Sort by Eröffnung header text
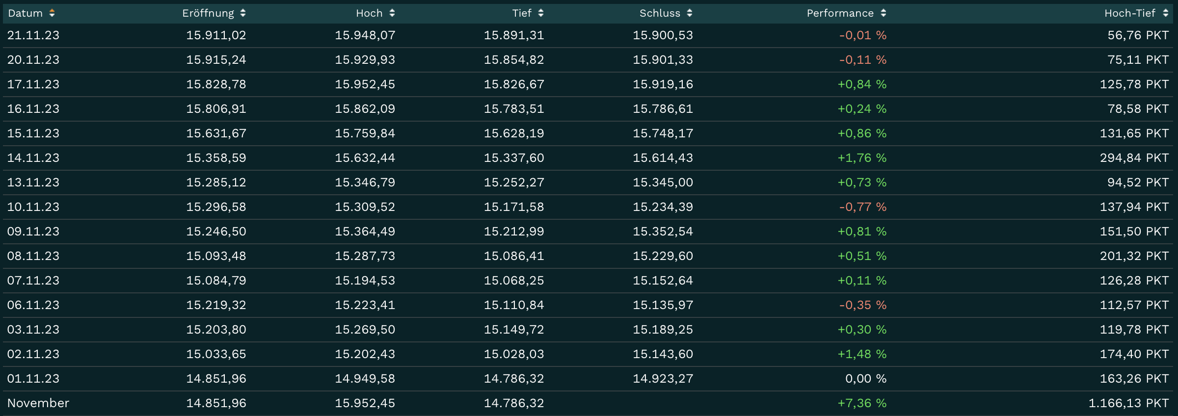Image resolution: width=1178 pixels, height=416 pixels. [x=208, y=13]
